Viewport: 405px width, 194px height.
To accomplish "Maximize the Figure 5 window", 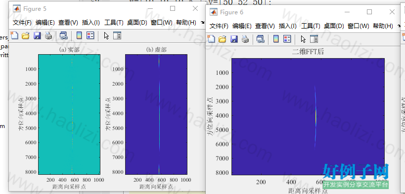I will pos(173,8).
